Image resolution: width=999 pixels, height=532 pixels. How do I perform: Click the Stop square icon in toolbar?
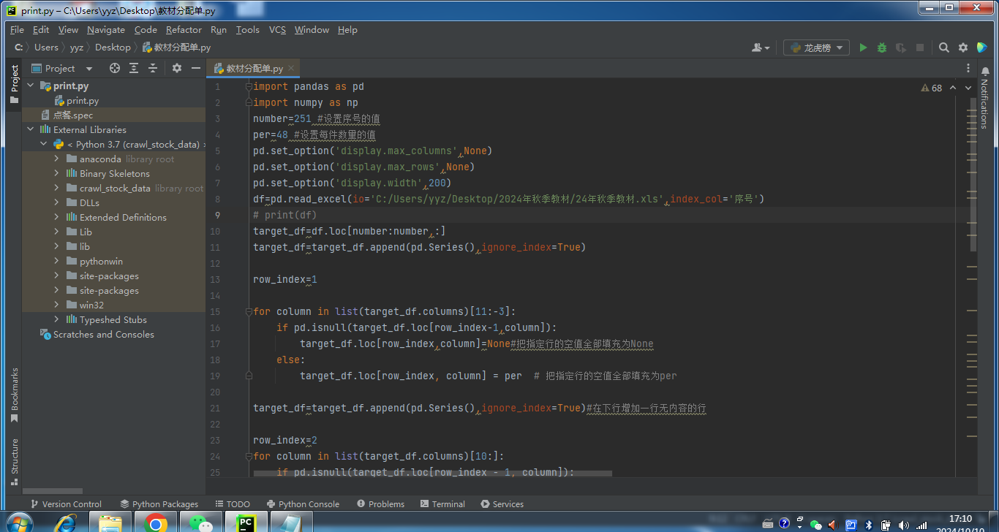point(920,47)
